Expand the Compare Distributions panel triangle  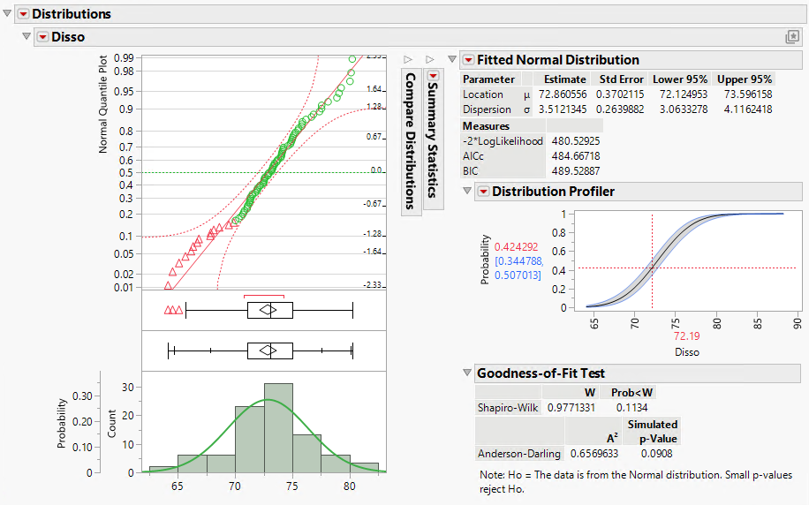tap(408, 59)
